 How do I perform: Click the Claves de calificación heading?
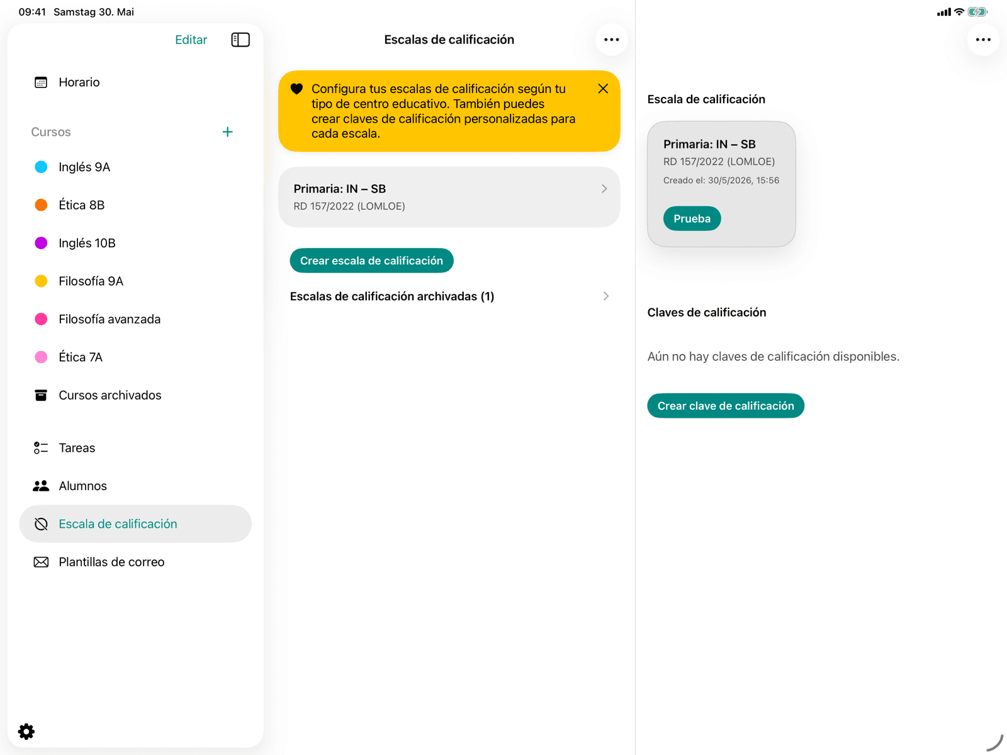707,313
